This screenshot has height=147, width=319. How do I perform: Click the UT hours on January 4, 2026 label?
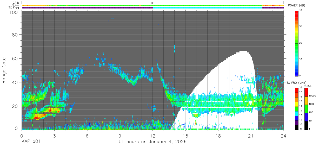152,142
